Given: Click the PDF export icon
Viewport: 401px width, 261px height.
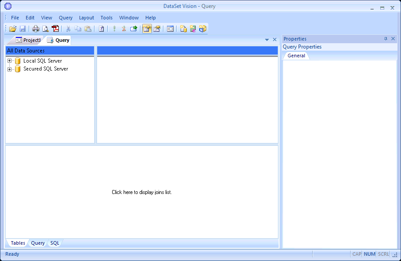Looking at the screenshot, I should point(55,29).
